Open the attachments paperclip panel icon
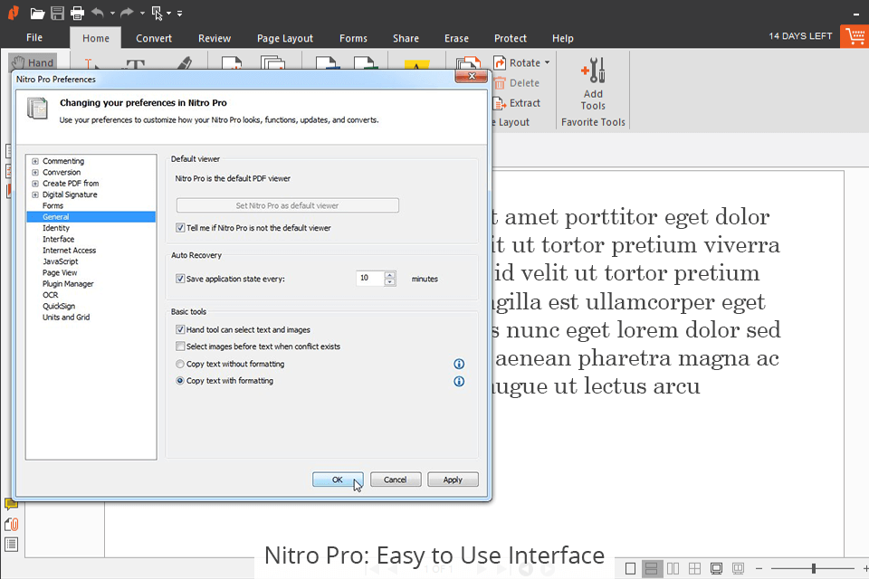The image size is (869, 579). point(11,524)
